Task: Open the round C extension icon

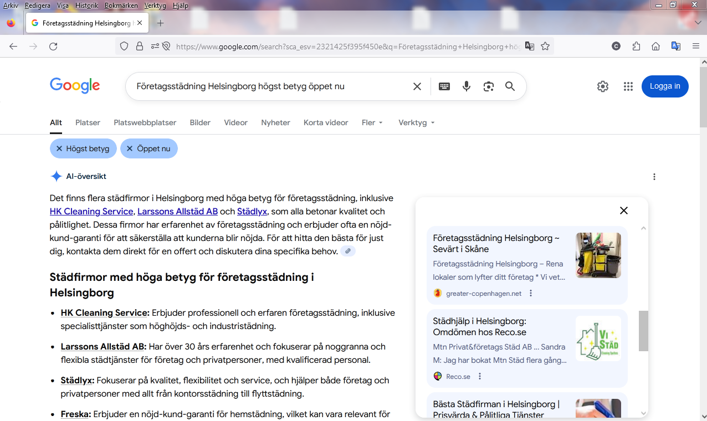Action: 616,47
